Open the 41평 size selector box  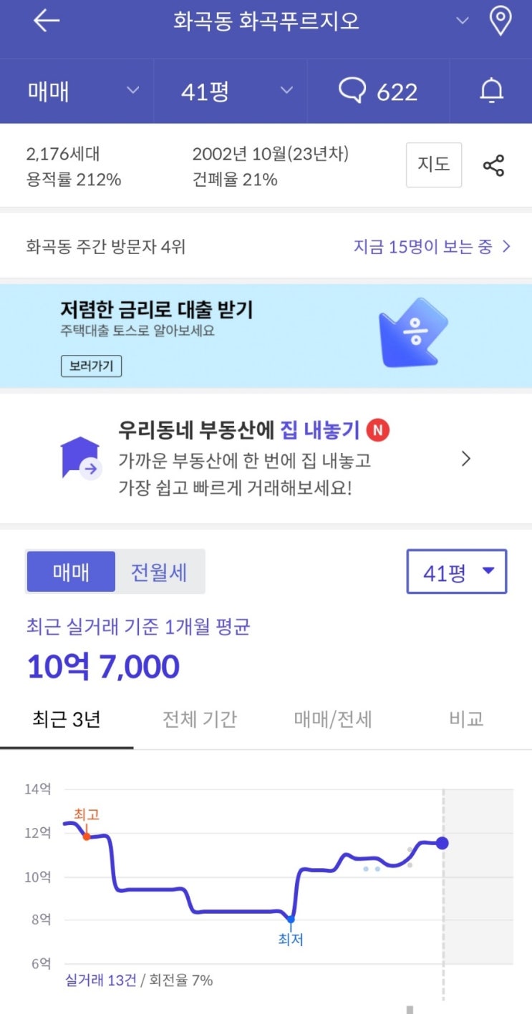(x=457, y=571)
